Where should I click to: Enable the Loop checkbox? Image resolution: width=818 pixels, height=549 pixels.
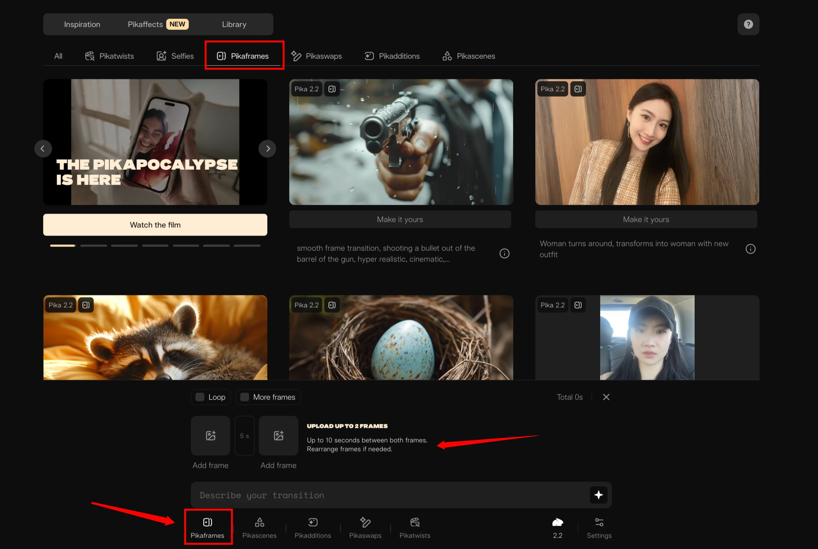coord(200,397)
